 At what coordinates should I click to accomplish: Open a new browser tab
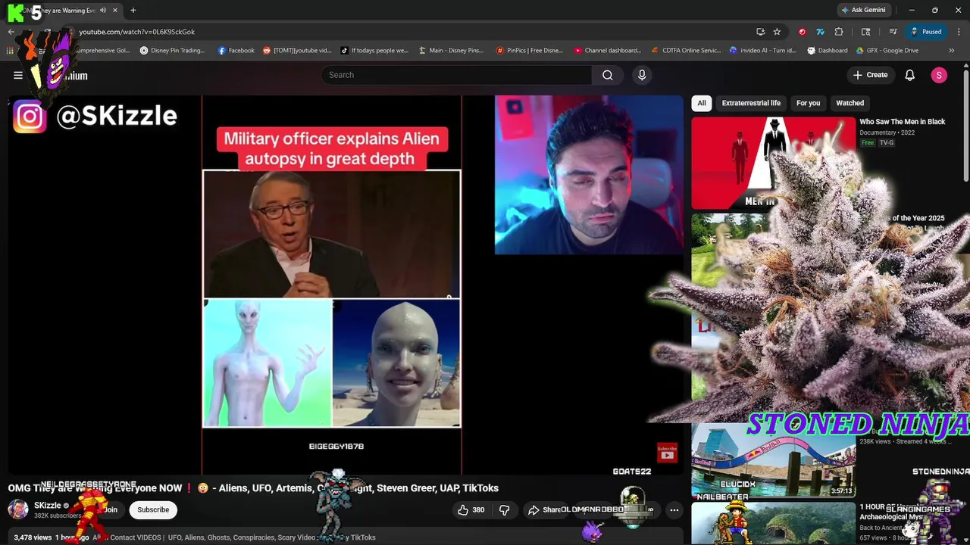133,11
